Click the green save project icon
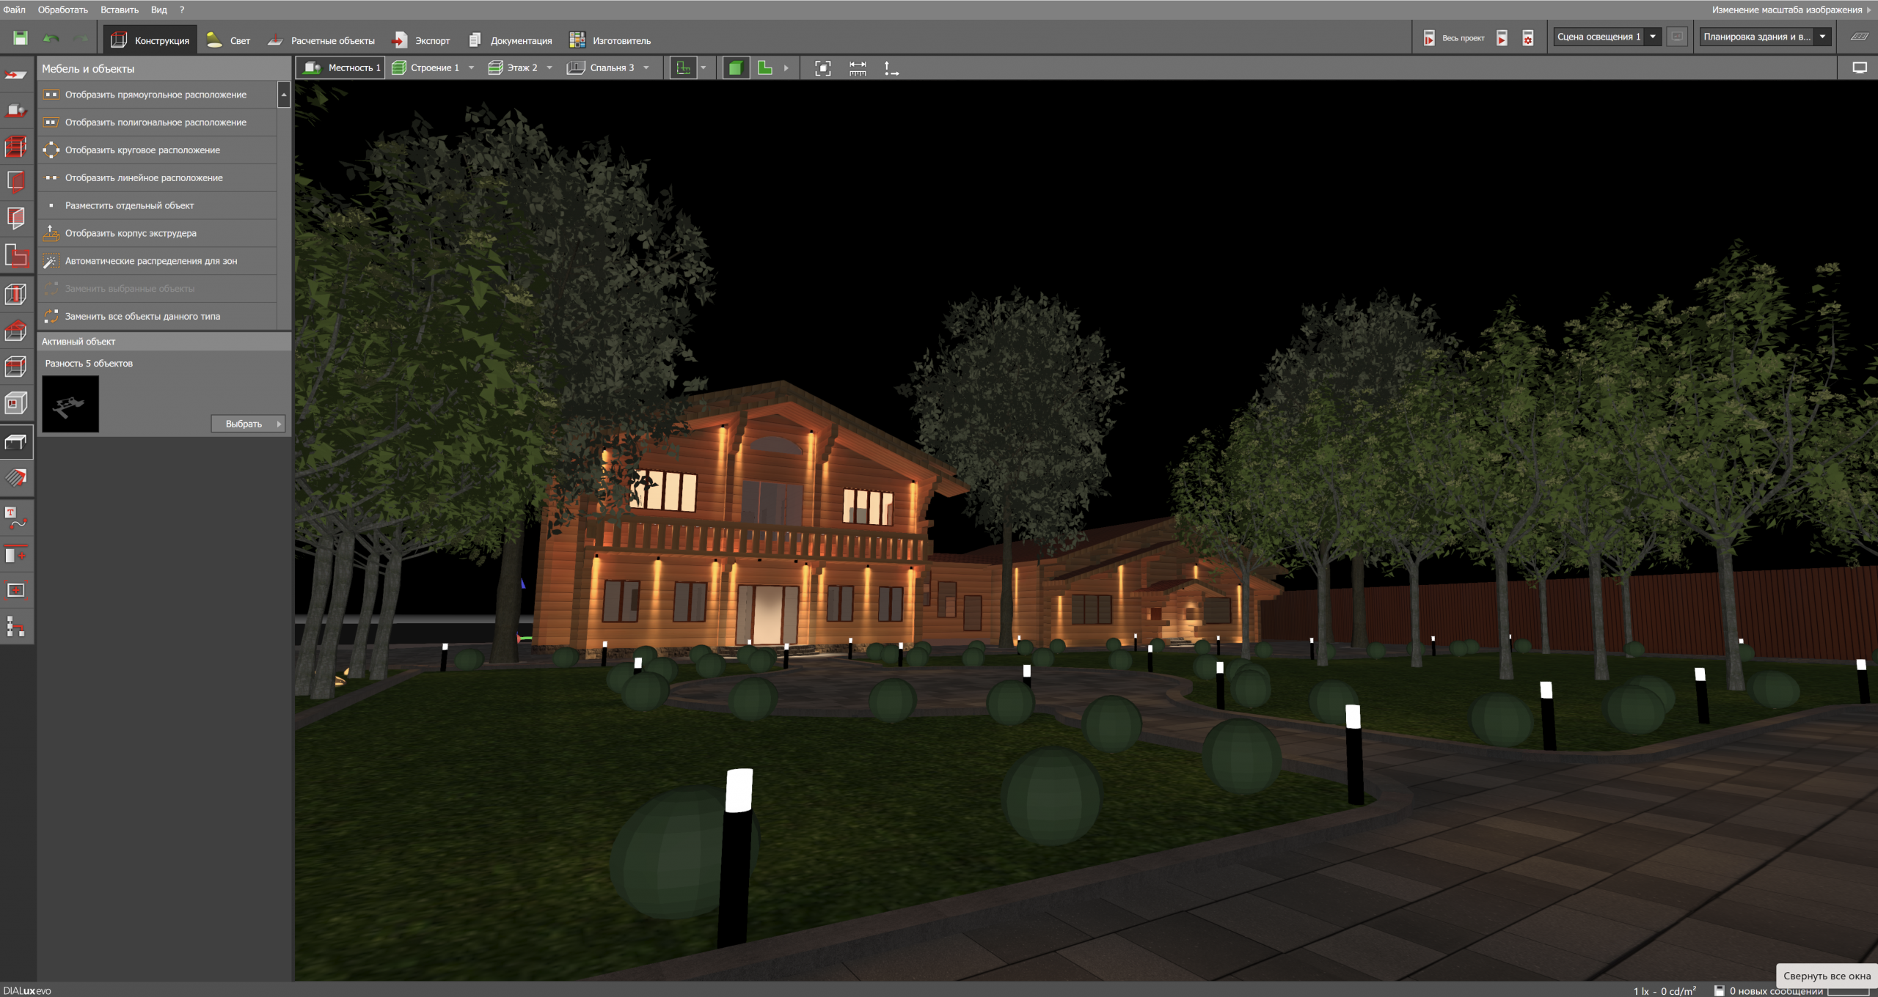This screenshot has height=997, width=1878. point(21,38)
